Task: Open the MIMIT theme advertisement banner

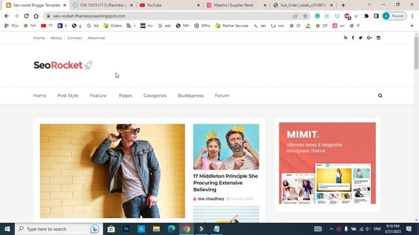Action: tap(327, 163)
